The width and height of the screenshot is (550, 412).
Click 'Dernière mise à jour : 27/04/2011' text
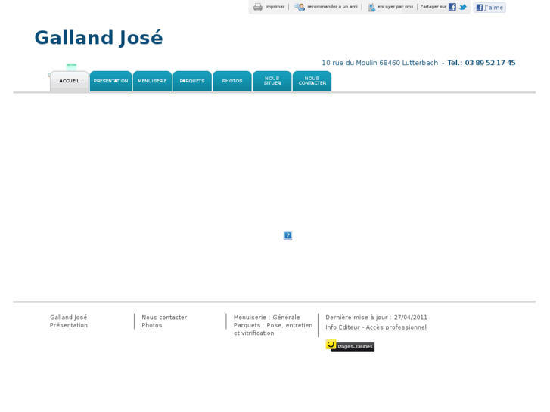tap(376, 318)
